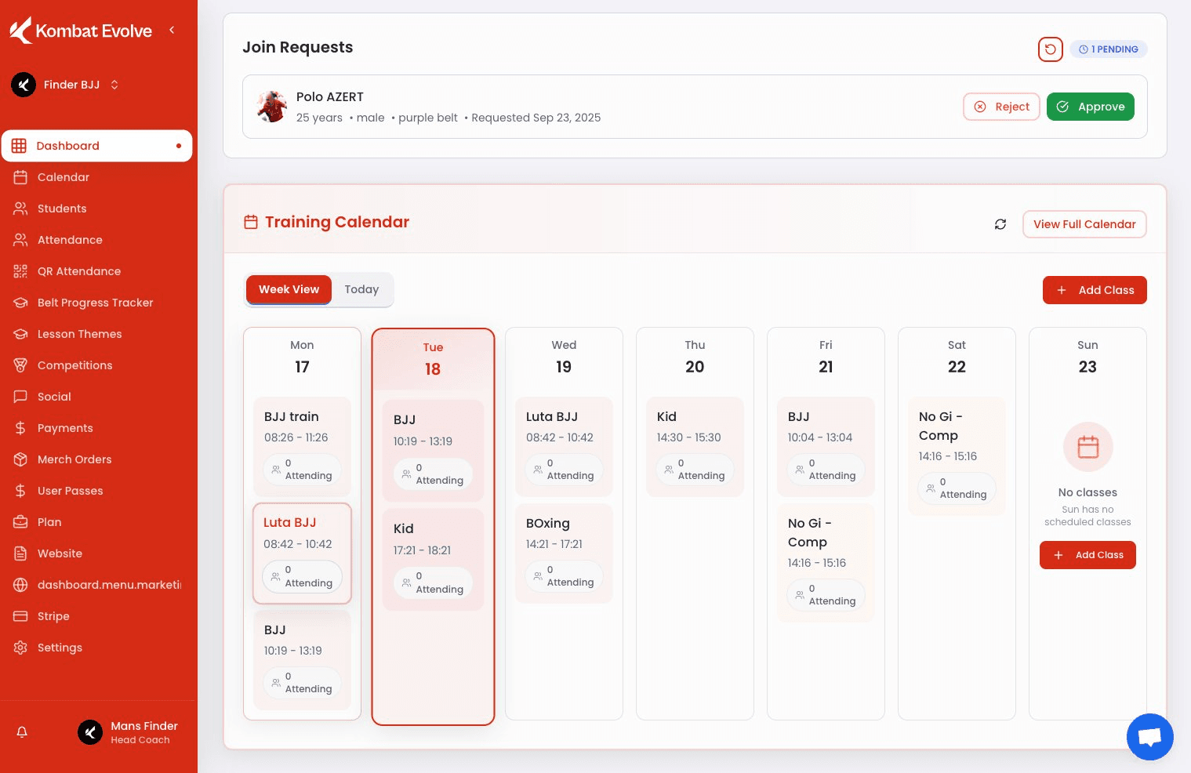Open QR Attendance from the sidebar
The height and width of the screenshot is (773, 1191).
78,271
